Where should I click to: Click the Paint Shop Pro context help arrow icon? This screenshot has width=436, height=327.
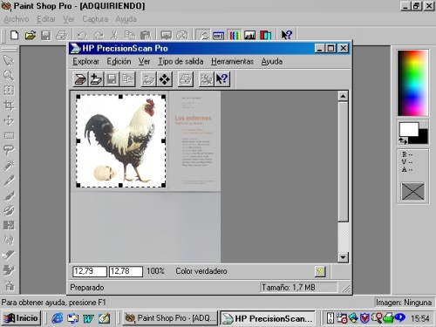286,35
